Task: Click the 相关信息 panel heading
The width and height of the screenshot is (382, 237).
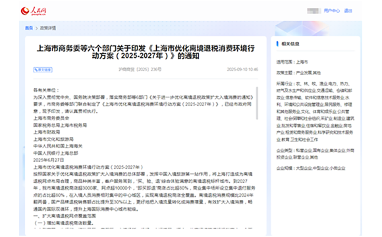Action: 290,44
